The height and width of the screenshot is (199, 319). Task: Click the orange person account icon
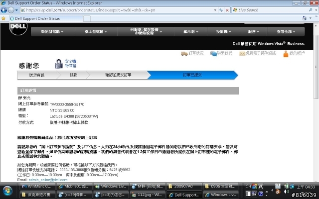coord(286,54)
